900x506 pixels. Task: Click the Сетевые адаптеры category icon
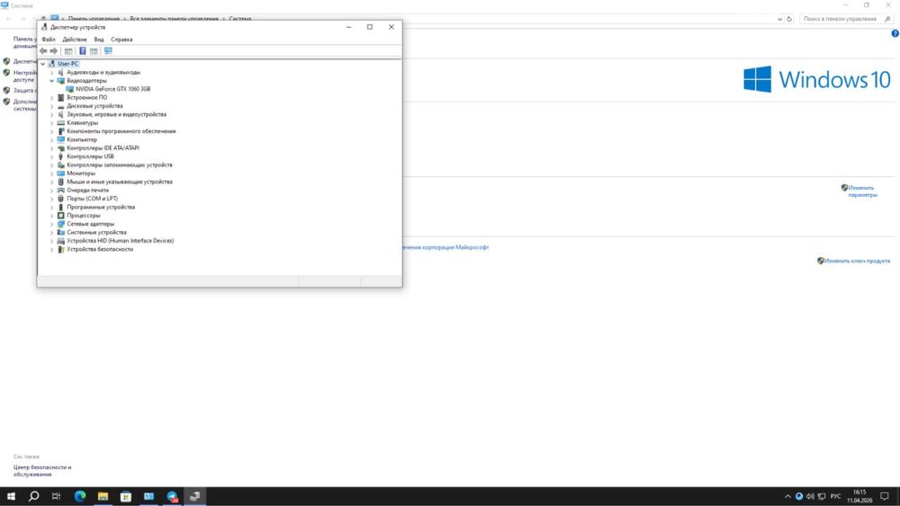[61, 224]
